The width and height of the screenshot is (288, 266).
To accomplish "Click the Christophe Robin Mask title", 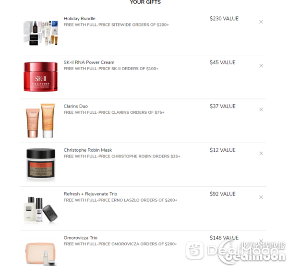I will click(x=88, y=150).
